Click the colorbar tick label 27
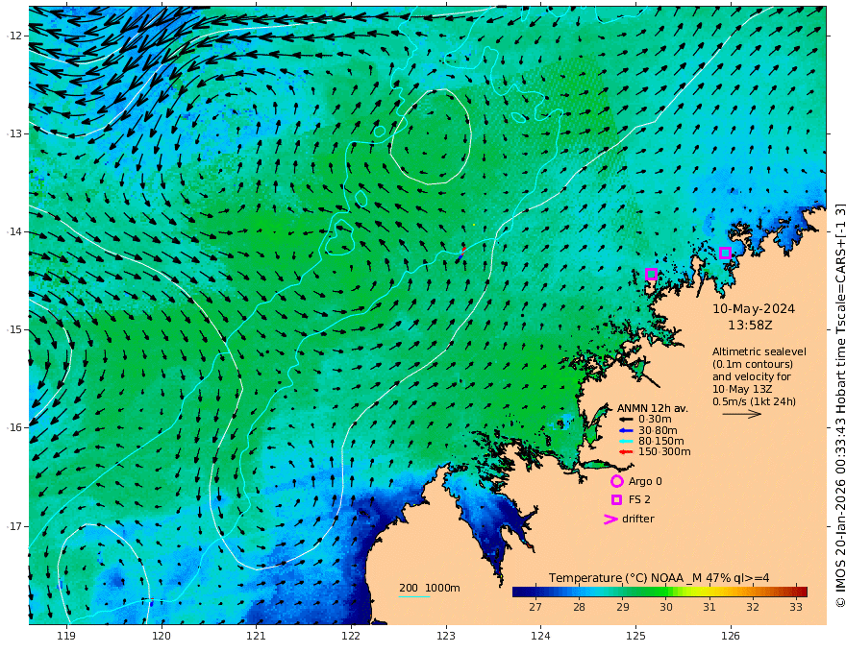This screenshot has height=653, width=846. click(x=535, y=607)
